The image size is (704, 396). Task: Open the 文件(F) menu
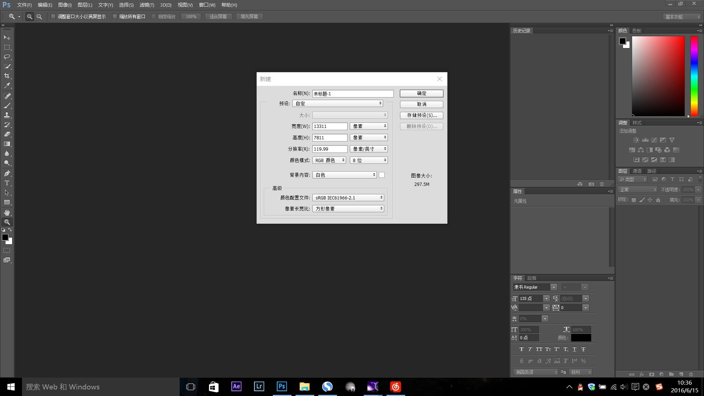pyautogui.click(x=24, y=5)
